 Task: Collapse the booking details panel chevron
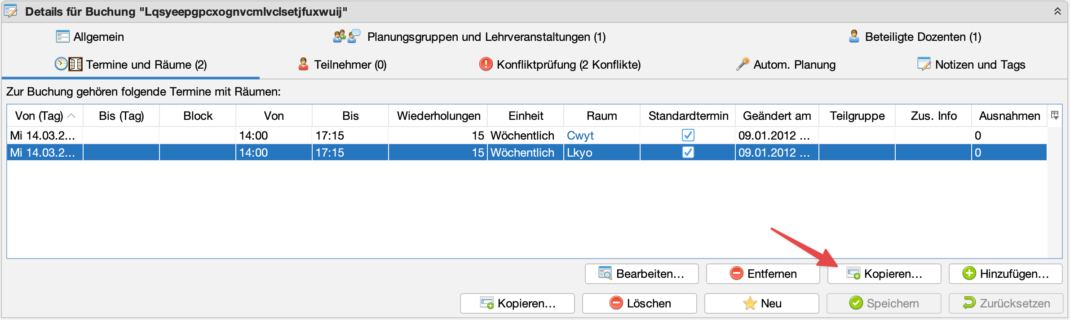coord(1057,12)
